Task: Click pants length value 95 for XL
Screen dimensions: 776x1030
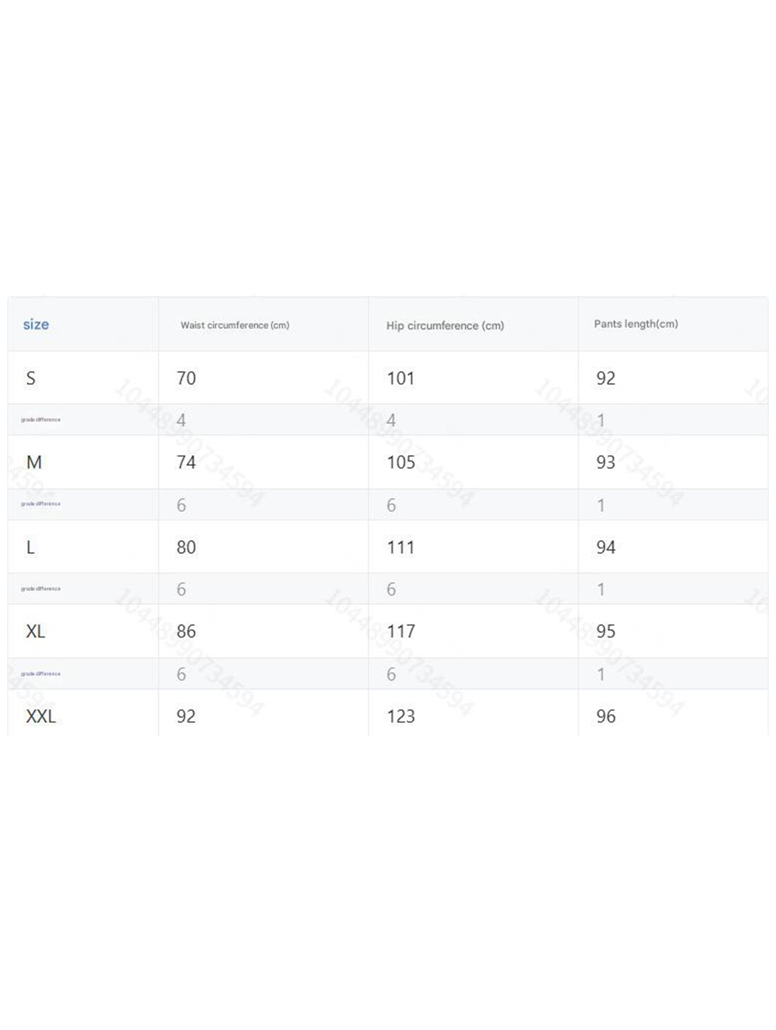Action: [x=606, y=631]
